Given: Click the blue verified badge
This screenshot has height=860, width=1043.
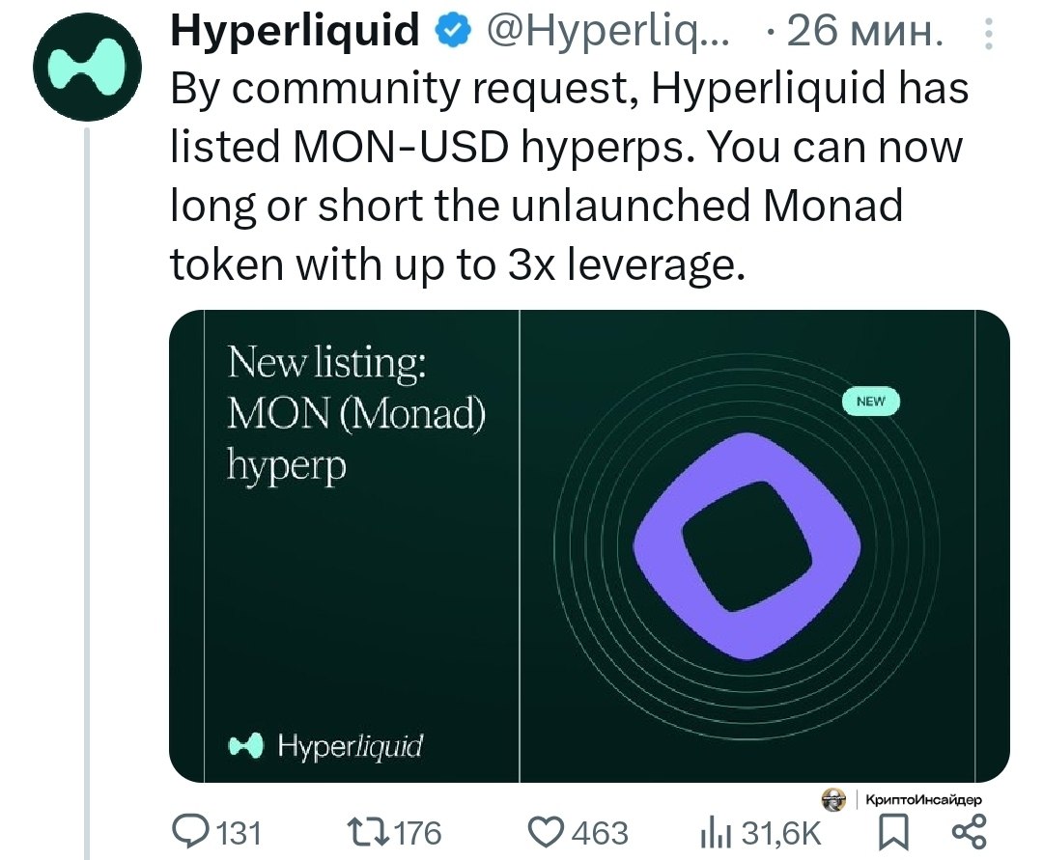Looking at the screenshot, I should pyautogui.click(x=448, y=33).
